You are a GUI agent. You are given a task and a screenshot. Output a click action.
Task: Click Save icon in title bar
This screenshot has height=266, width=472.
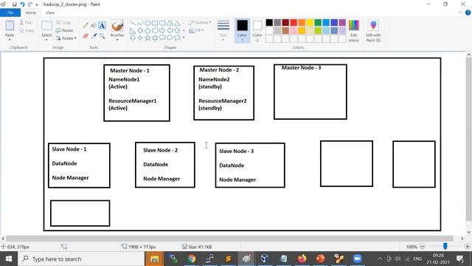(14, 4)
